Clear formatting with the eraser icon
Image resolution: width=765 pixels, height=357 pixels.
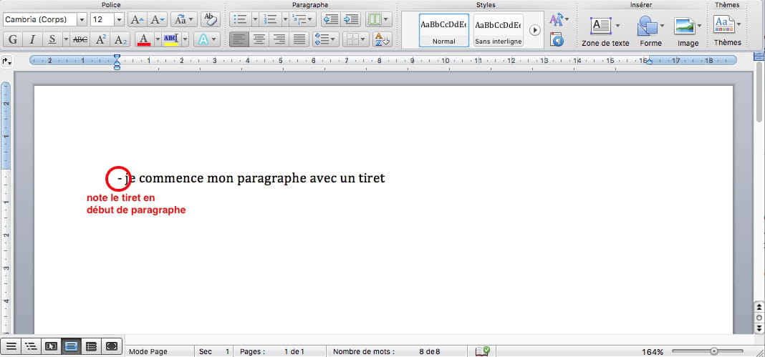coord(210,19)
